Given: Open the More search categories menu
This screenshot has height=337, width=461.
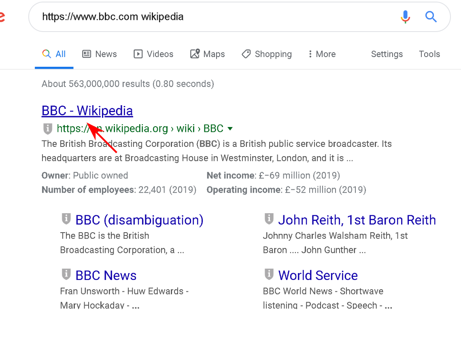Looking at the screenshot, I should pyautogui.click(x=322, y=54).
